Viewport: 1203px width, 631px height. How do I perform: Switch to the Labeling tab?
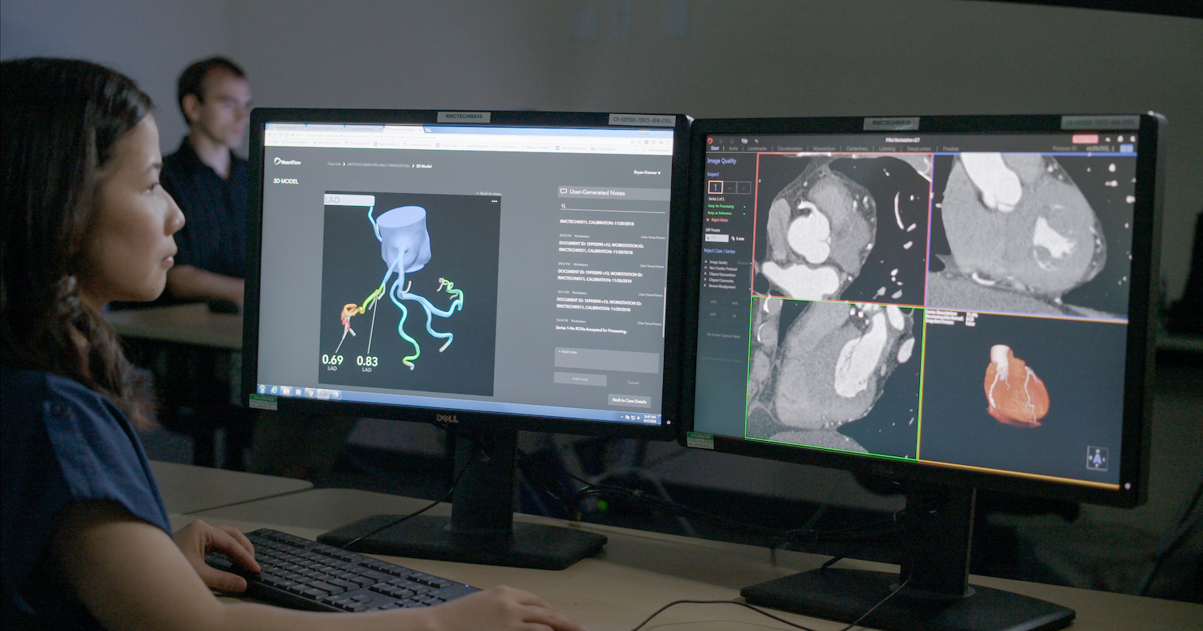click(887, 149)
